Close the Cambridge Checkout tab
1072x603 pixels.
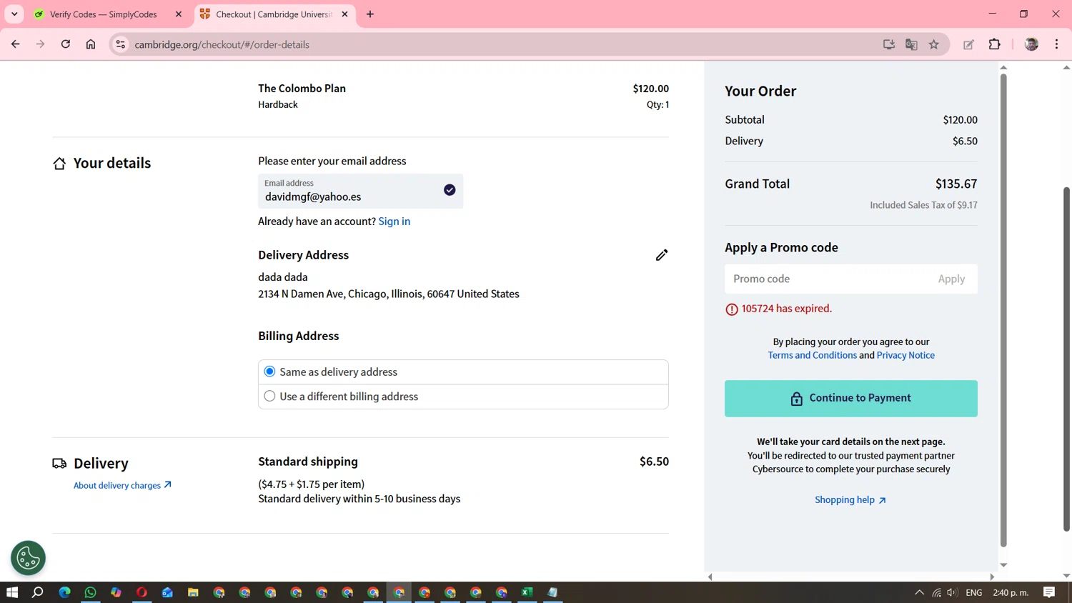[344, 14]
